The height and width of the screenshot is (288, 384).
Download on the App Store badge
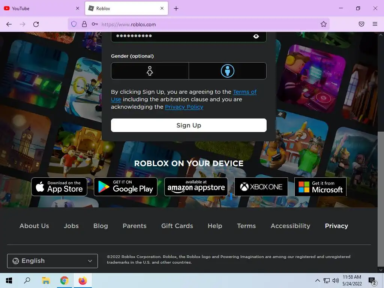coord(59,187)
